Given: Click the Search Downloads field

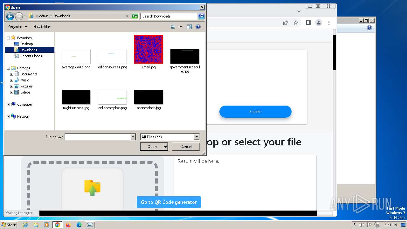Looking at the screenshot, I should pos(169,16).
